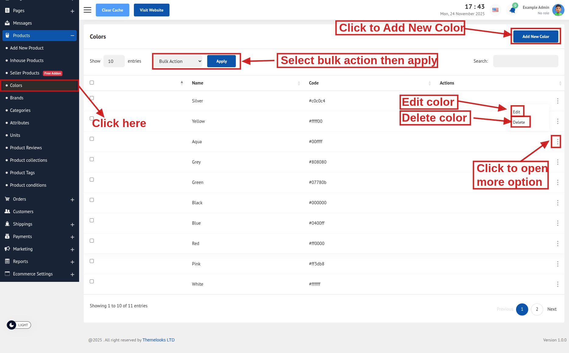
Task: Check the select-all checkbox in header
Action: [x=92, y=83]
